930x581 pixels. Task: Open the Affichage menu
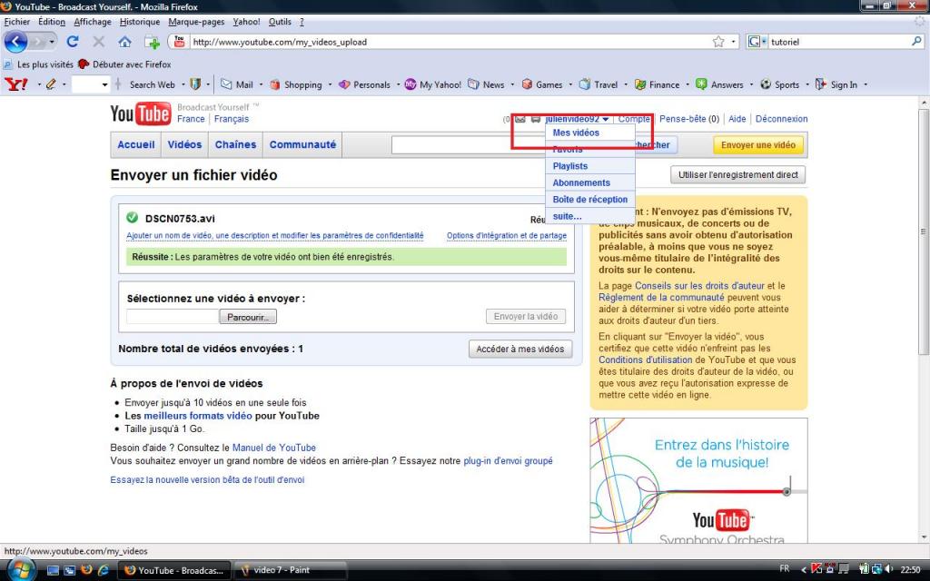(93, 22)
